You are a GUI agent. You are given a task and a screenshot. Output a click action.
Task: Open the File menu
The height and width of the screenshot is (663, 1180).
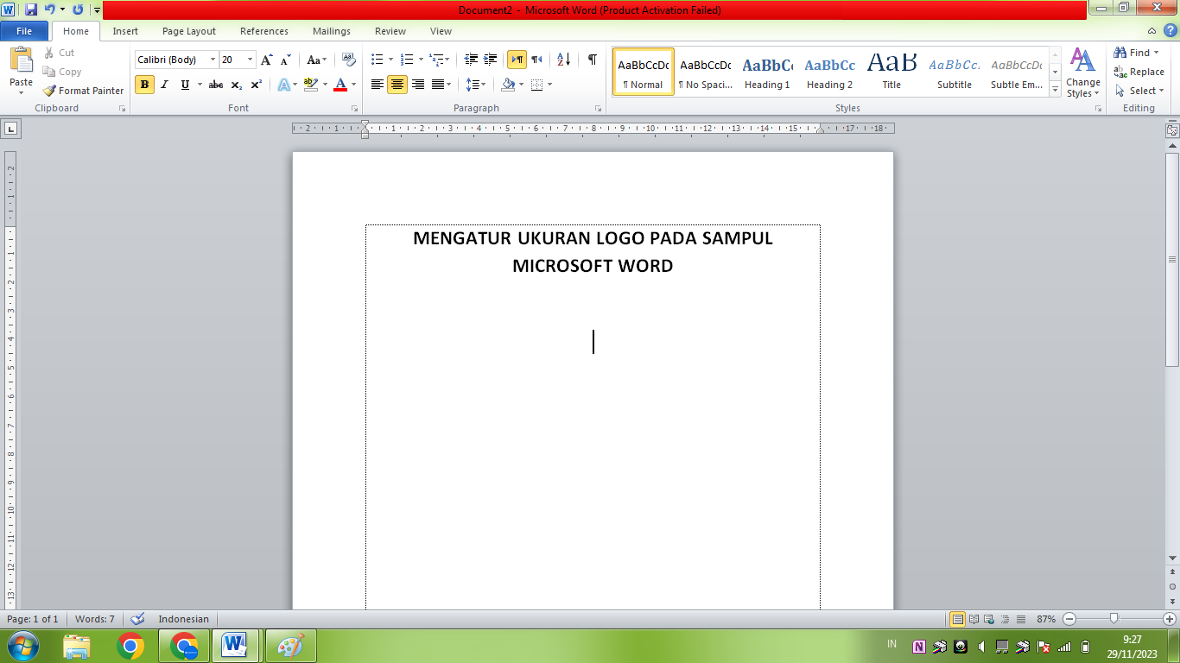pos(24,30)
